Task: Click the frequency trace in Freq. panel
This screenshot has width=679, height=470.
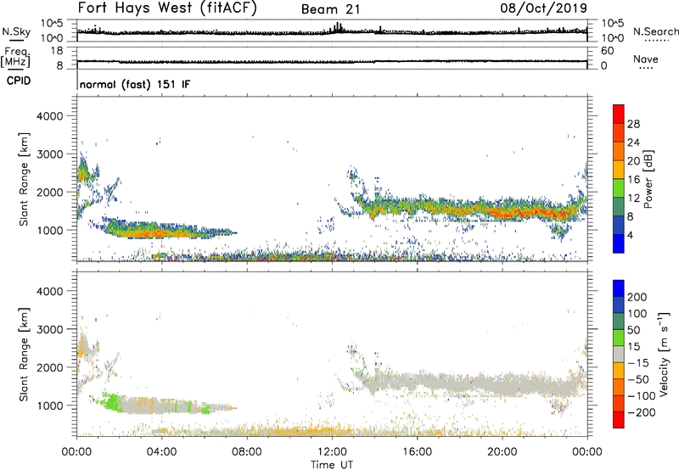Action: pyautogui.click(x=332, y=61)
